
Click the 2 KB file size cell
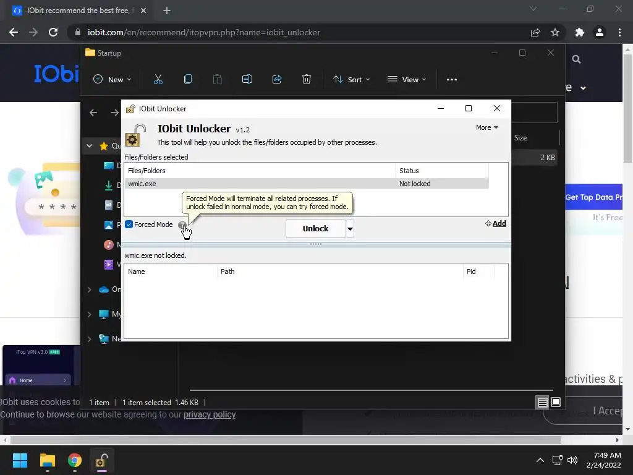(548, 158)
